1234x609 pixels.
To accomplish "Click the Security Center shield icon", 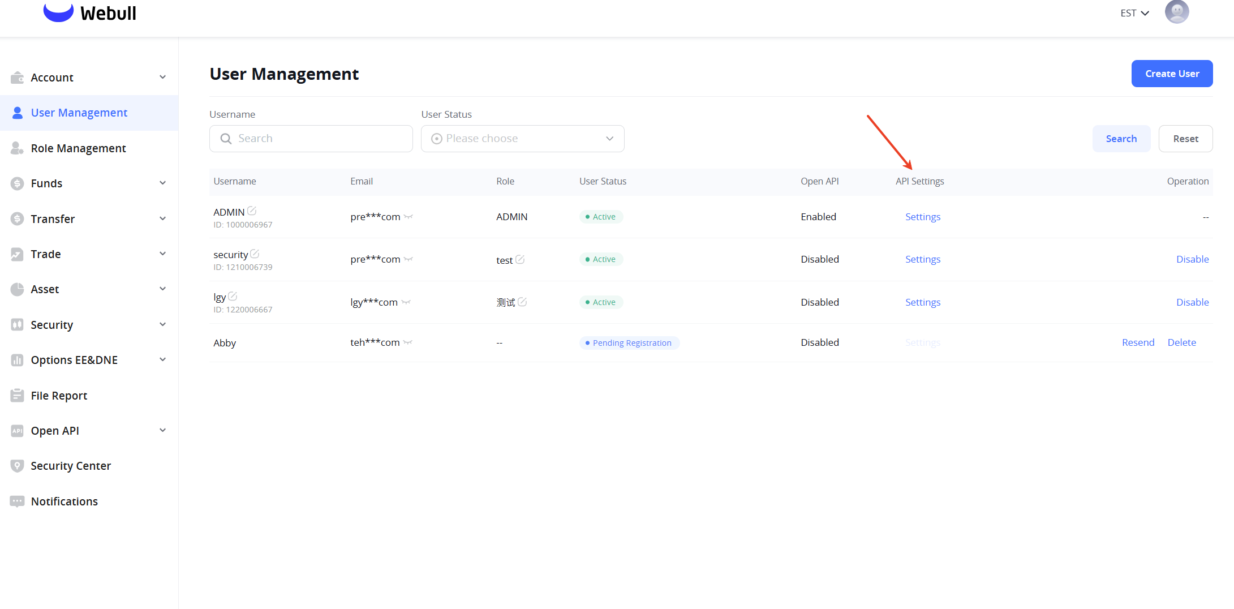I will 18,466.
